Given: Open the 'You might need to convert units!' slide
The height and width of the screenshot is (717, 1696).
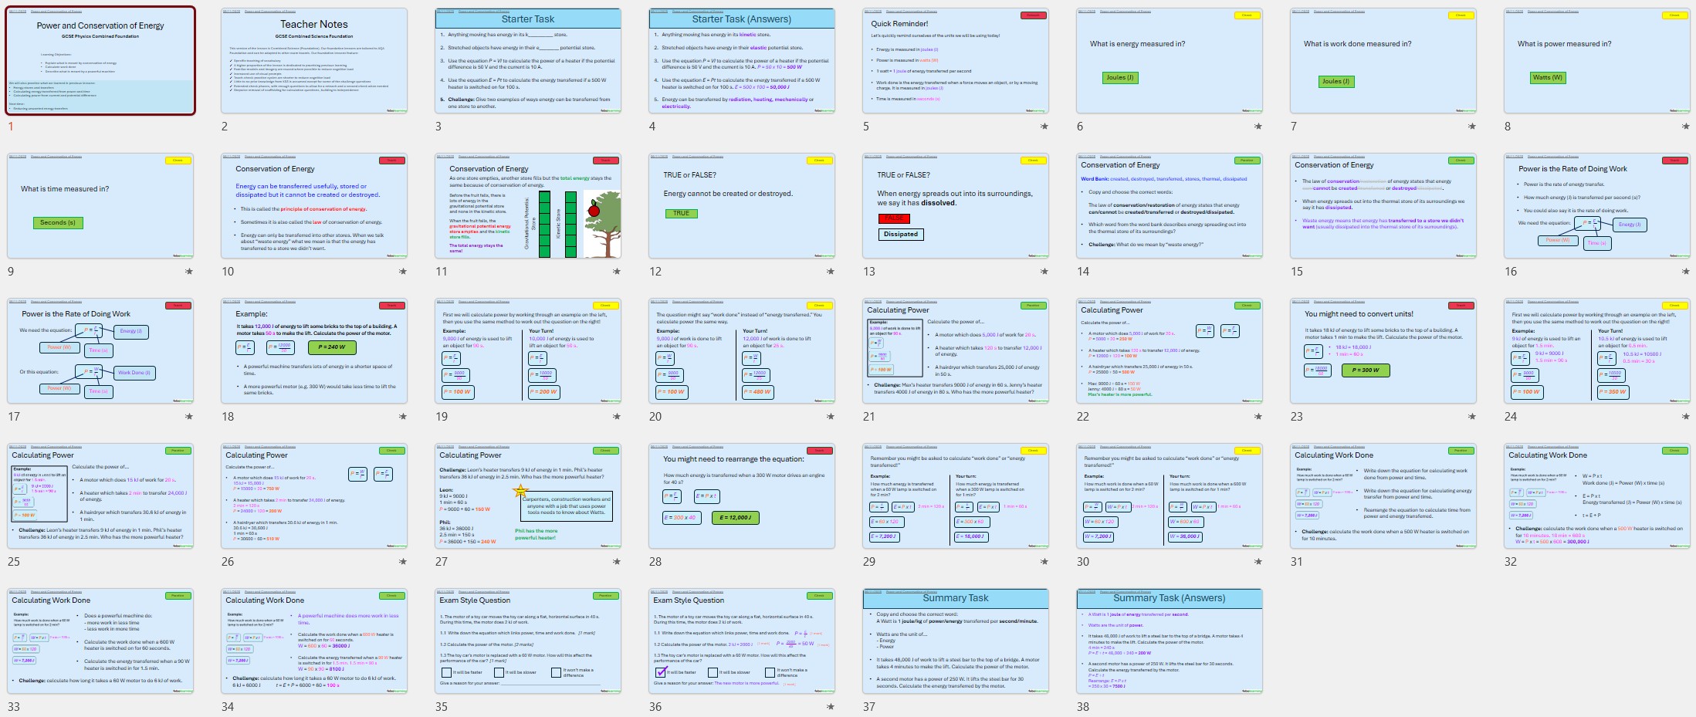Looking at the screenshot, I should pos(1383,351).
